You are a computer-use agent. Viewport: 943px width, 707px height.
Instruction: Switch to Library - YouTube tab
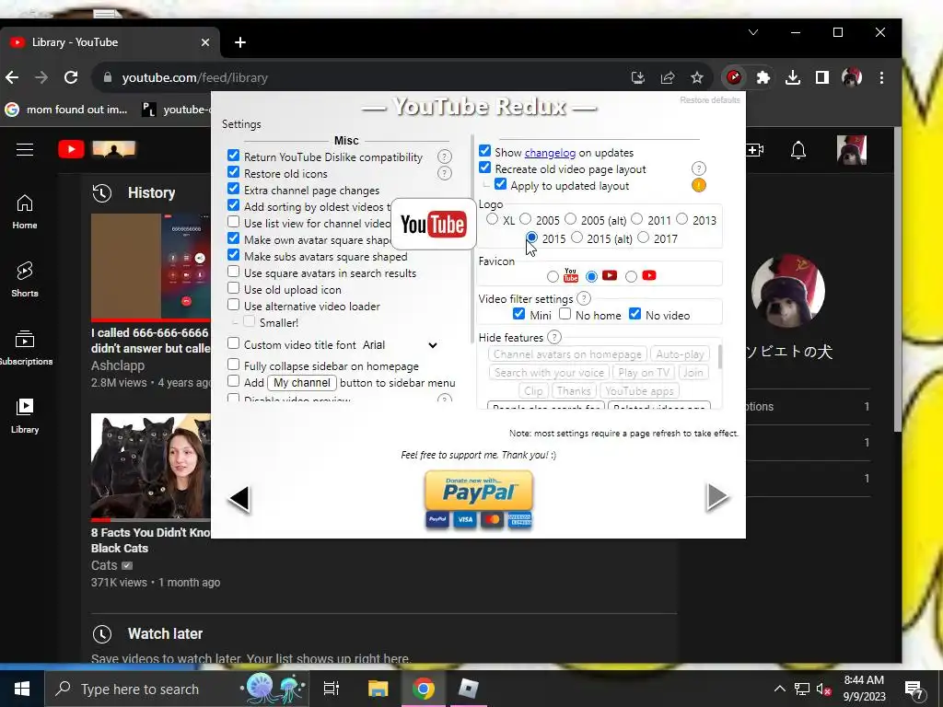[111, 42]
